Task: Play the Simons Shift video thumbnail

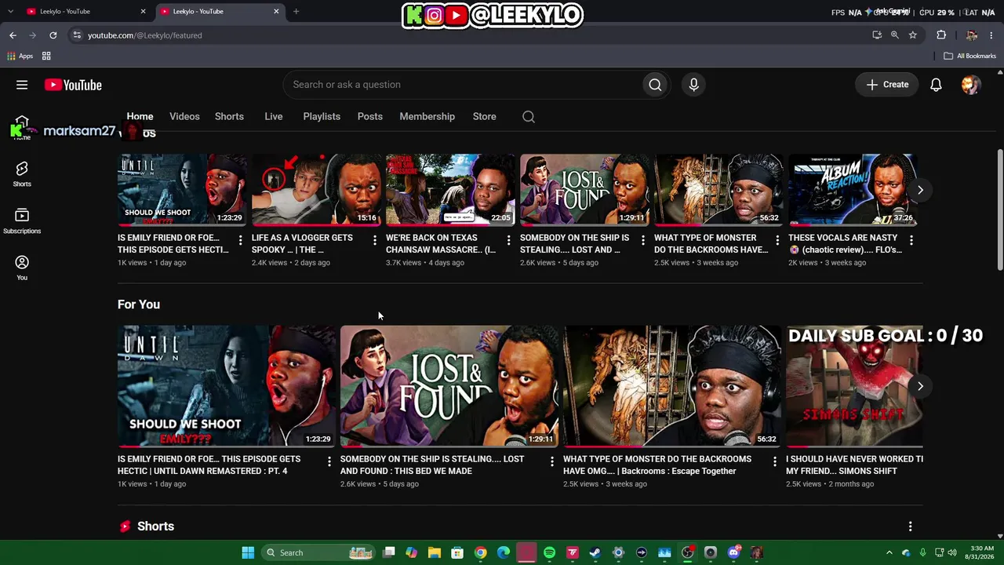Action: (x=854, y=386)
